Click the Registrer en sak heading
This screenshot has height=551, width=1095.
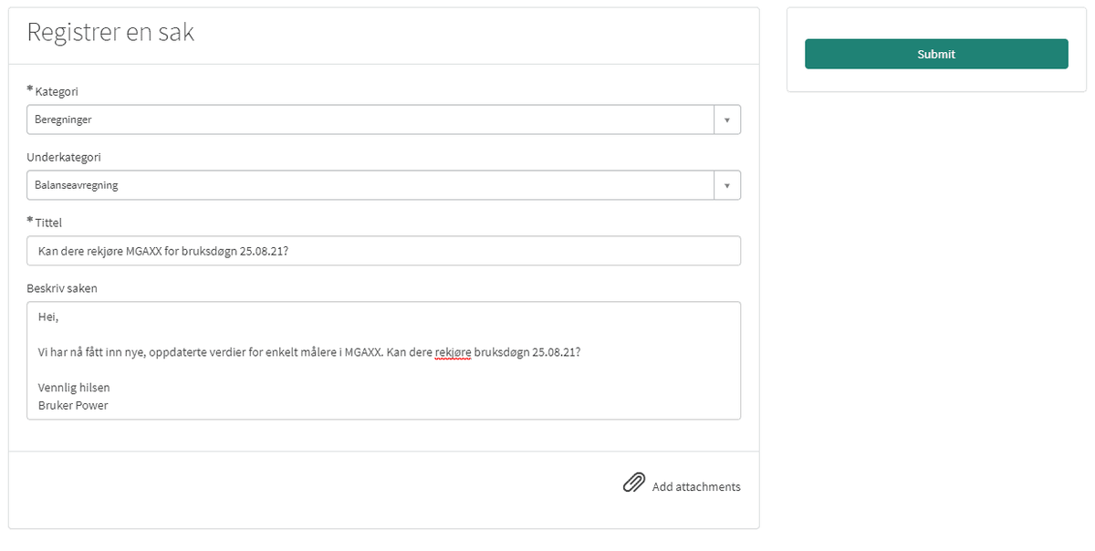tap(111, 32)
